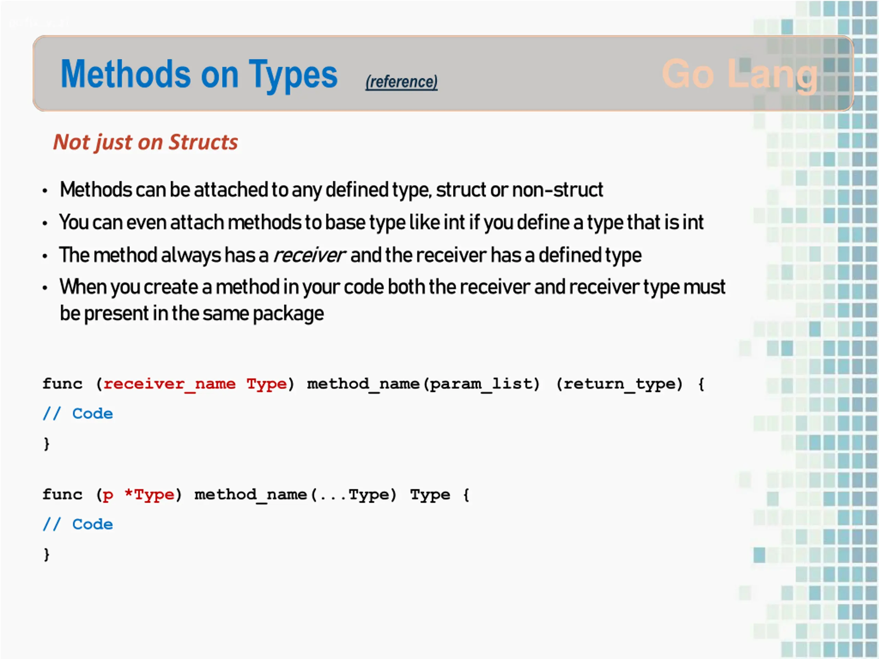Image resolution: width=879 pixels, height=659 pixels.
Task: Click the italic word "receiver" in third bullet
Action: coord(309,255)
